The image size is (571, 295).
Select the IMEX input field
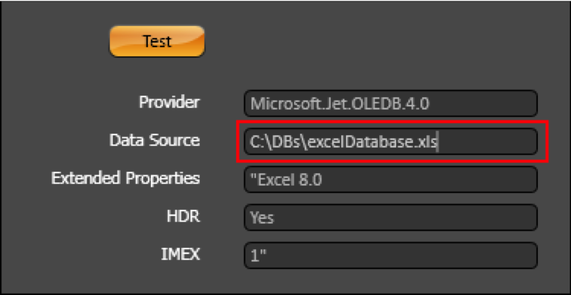391,255
